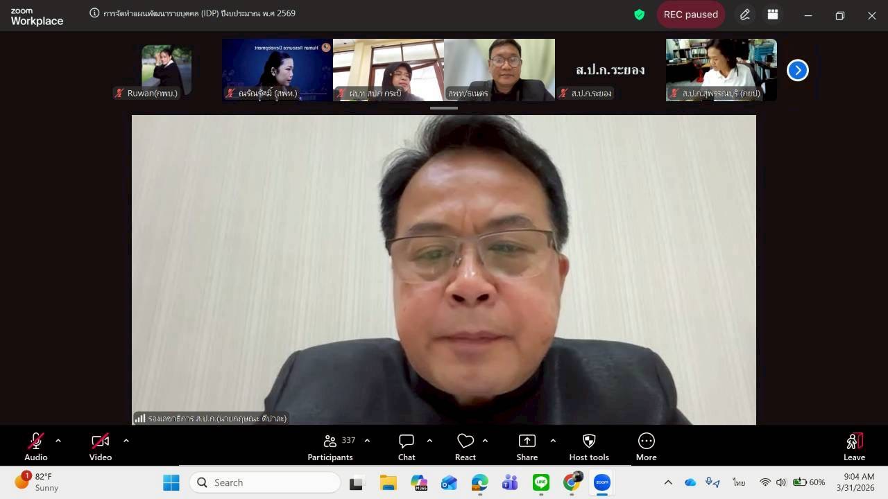This screenshot has width=888, height=499.
Task: Show next participants with blue arrow
Action: point(798,70)
